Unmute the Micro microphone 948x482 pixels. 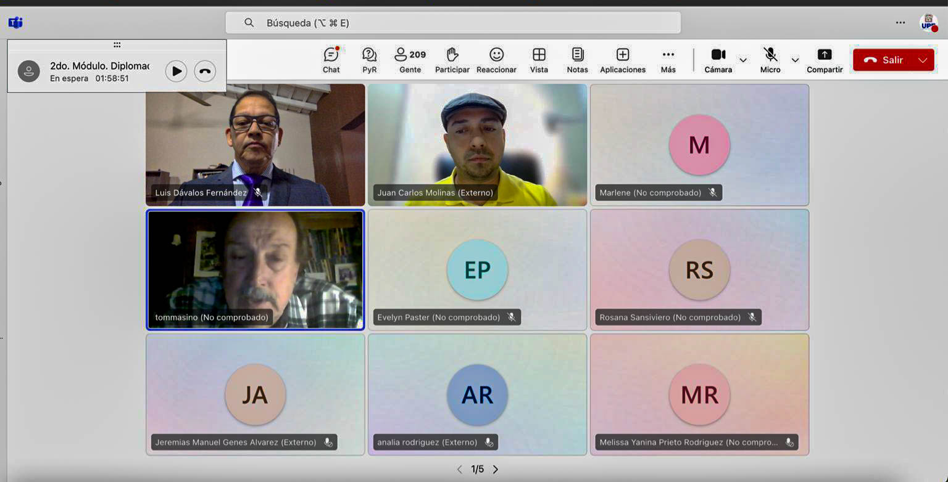(x=770, y=60)
